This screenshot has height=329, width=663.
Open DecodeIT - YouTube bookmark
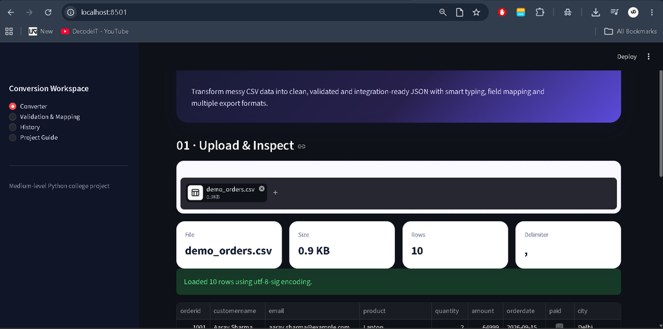click(95, 31)
